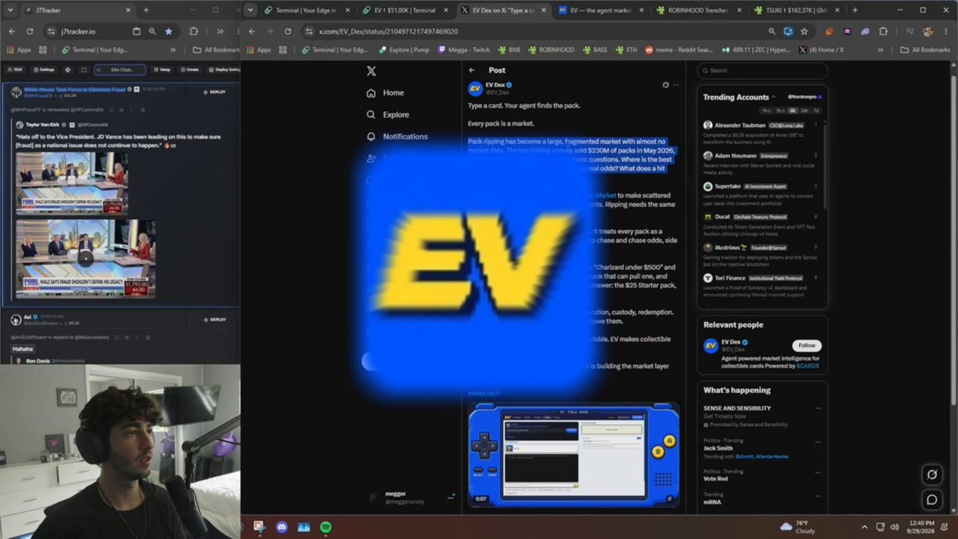Open the Jack Smith trending topic

pyautogui.click(x=718, y=448)
